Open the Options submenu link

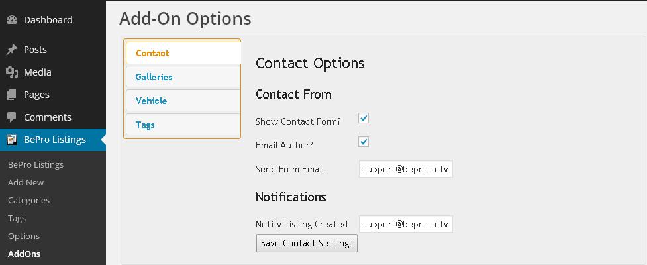(24, 236)
